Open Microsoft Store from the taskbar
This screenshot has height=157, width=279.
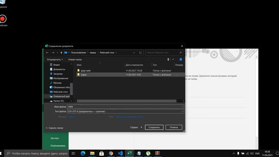coord(102,153)
